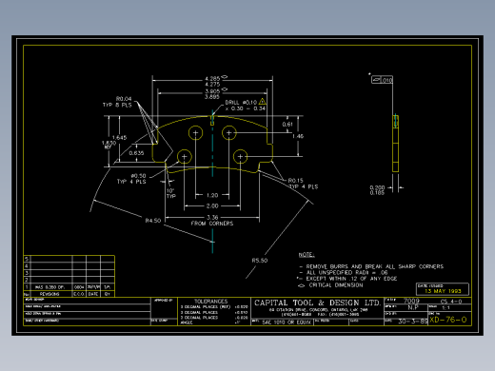Click the SAE 1010 OR EQUIV. material field
Screen dimensions: 495x371
pyautogui.click(x=287, y=322)
